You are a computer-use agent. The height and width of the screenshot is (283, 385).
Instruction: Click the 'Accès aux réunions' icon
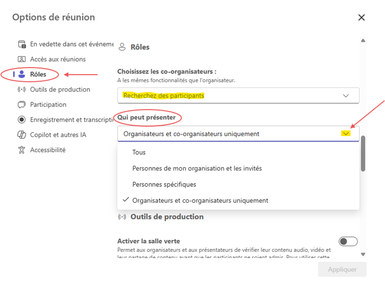22,59
